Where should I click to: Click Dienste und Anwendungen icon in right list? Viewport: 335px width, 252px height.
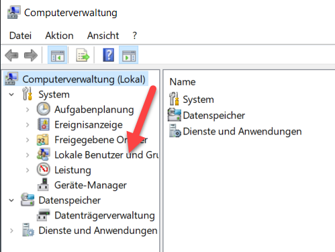[175, 131]
